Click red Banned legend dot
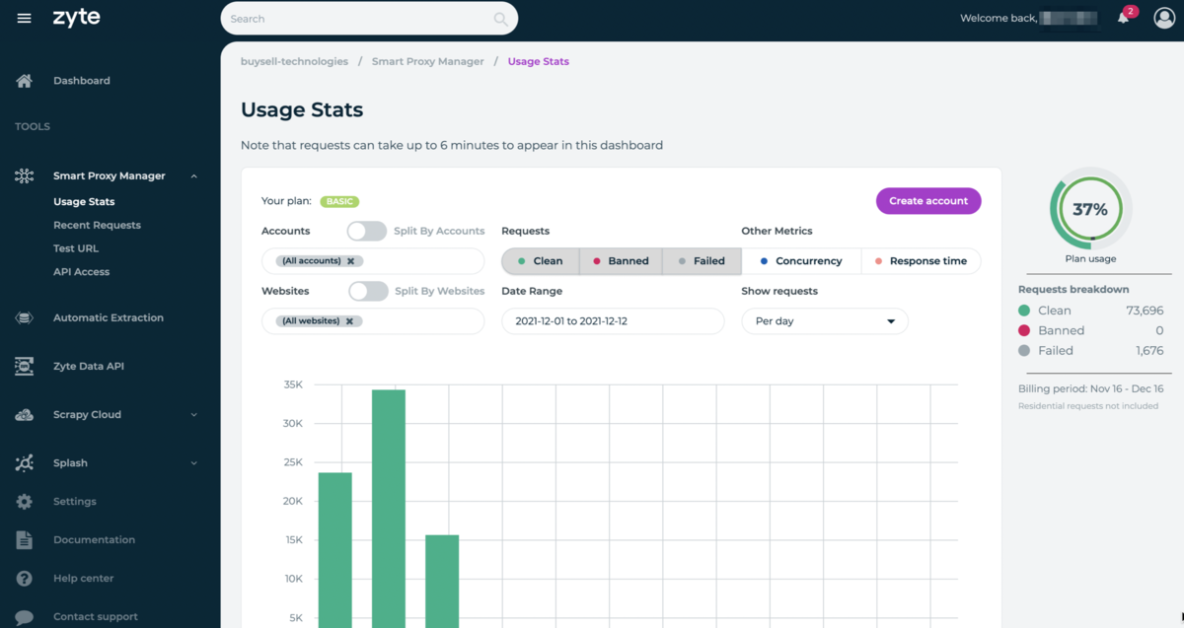1184x628 pixels. pyautogui.click(x=1024, y=330)
